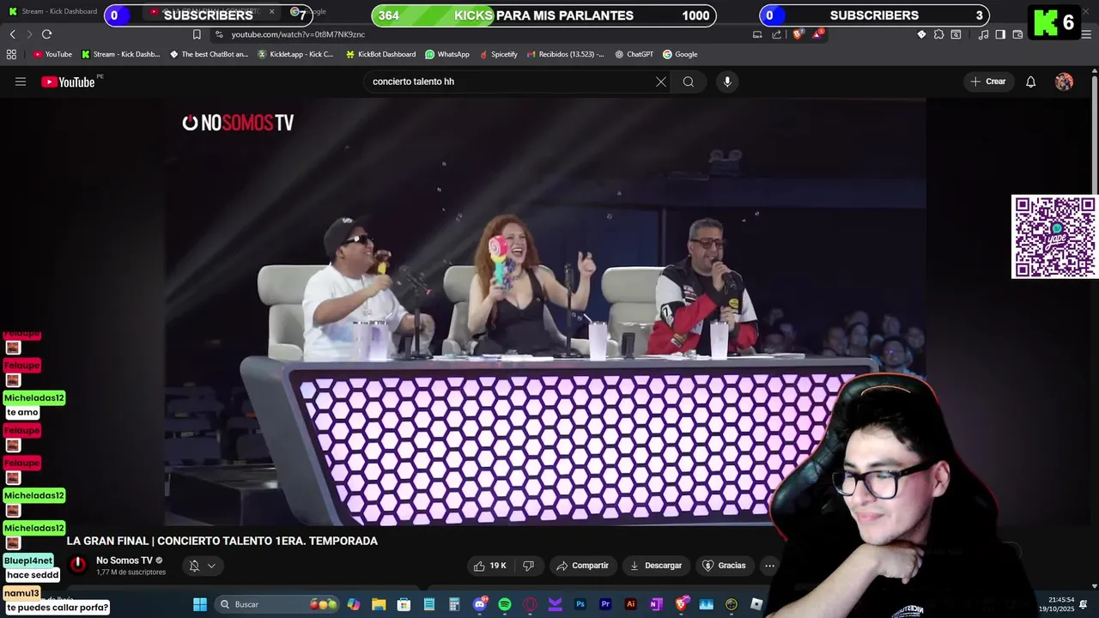Open the Recibidos Gmail bookmark
Screen dimensions: 1099x618
click(x=565, y=54)
